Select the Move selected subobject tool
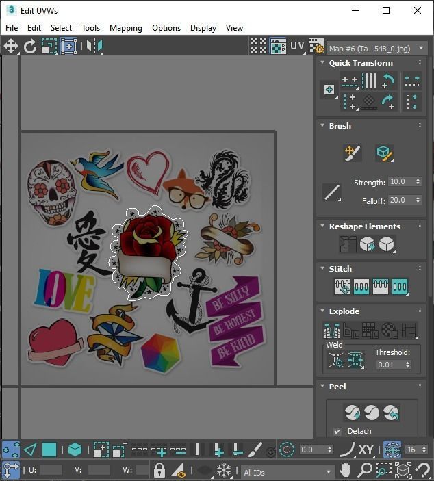 tap(11, 47)
